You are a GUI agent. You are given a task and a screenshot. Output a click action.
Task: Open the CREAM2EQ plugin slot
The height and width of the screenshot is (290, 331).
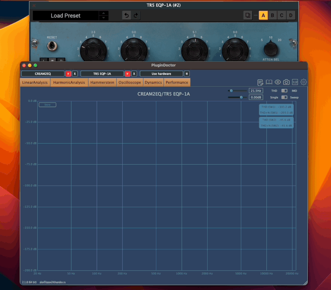click(43, 74)
